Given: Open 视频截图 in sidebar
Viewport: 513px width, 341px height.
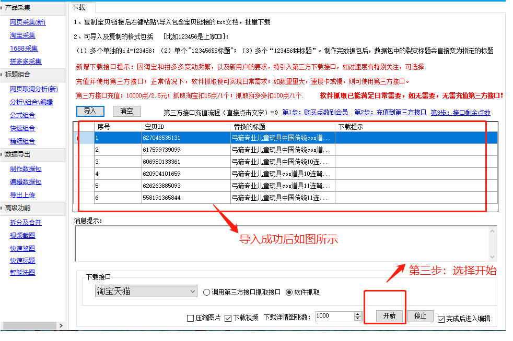Looking at the screenshot, I should [x=22, y=236].
